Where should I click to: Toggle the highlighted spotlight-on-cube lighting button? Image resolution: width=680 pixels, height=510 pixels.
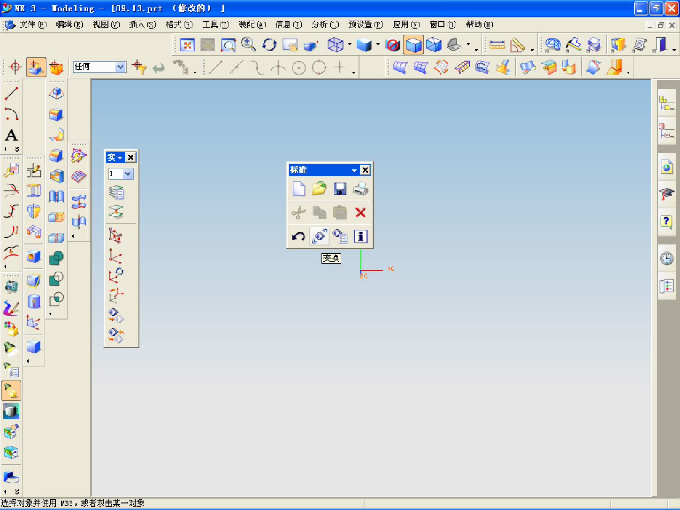pos(11,390)
